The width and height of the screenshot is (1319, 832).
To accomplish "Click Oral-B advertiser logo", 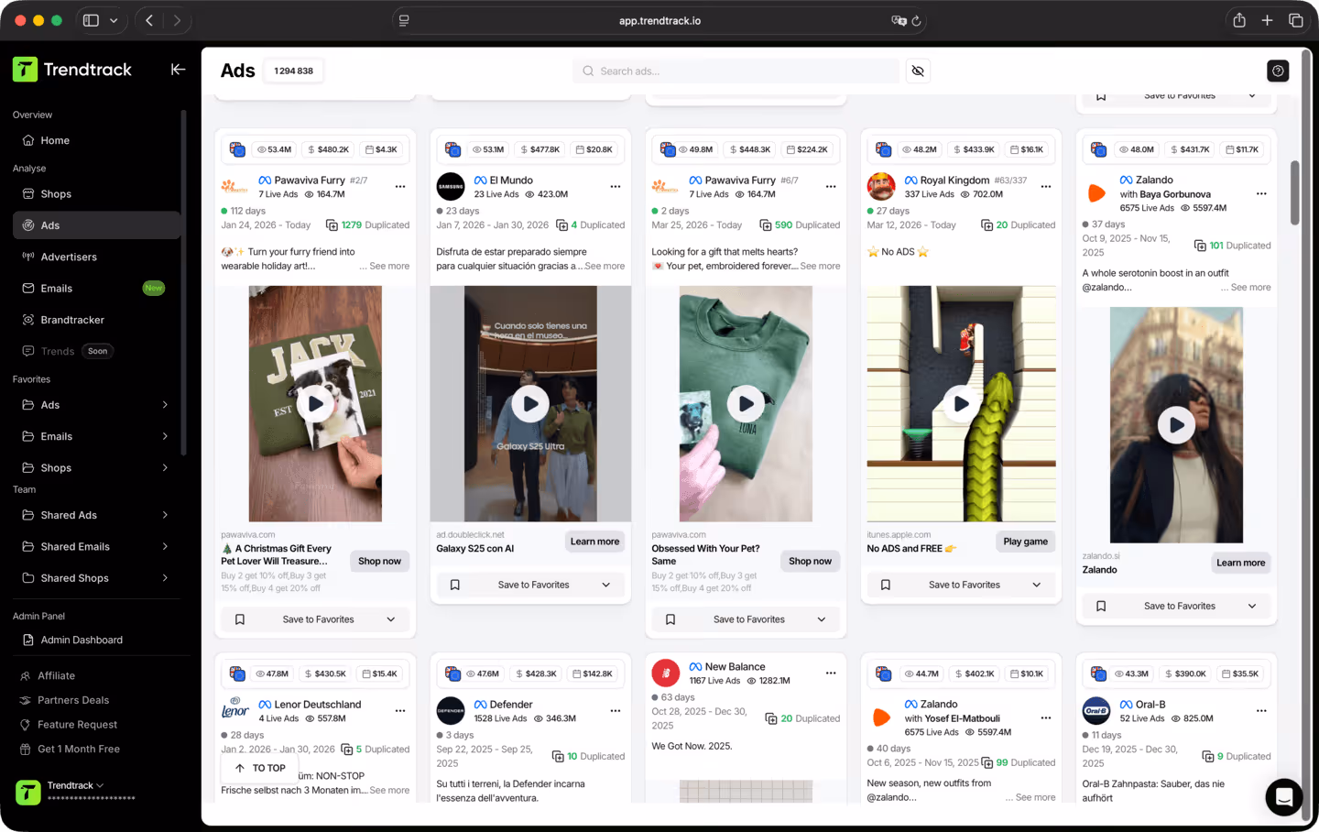I will [1096, 711].
